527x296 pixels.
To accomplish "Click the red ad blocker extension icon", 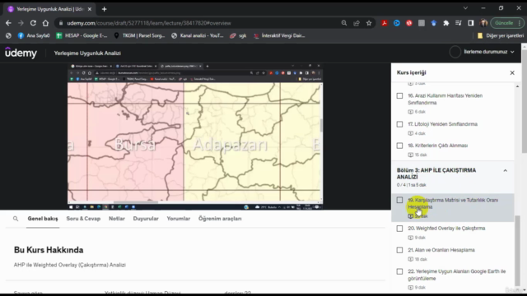I will click(409, 23).
